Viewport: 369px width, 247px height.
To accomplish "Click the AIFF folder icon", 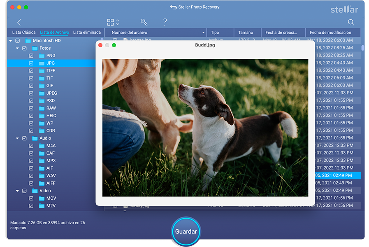I will (x=42, y=183).
